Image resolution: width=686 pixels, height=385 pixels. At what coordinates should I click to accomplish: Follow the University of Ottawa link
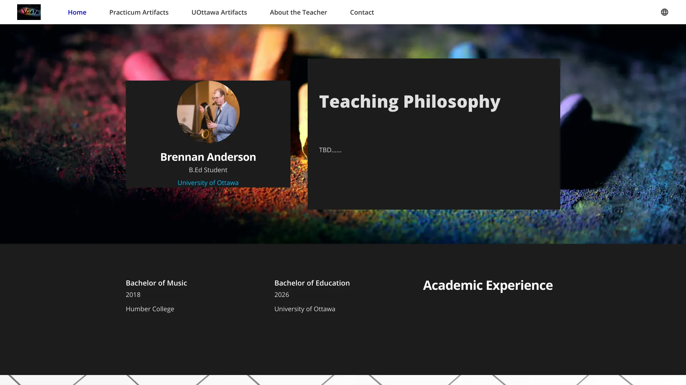208,183
